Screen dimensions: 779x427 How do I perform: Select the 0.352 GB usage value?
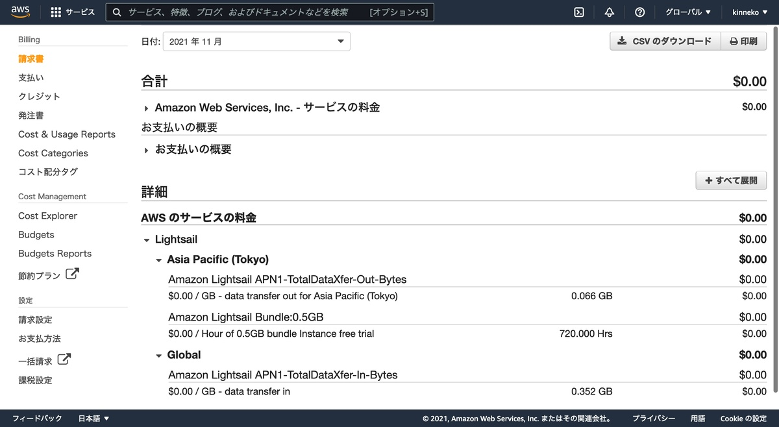(591, 391)
